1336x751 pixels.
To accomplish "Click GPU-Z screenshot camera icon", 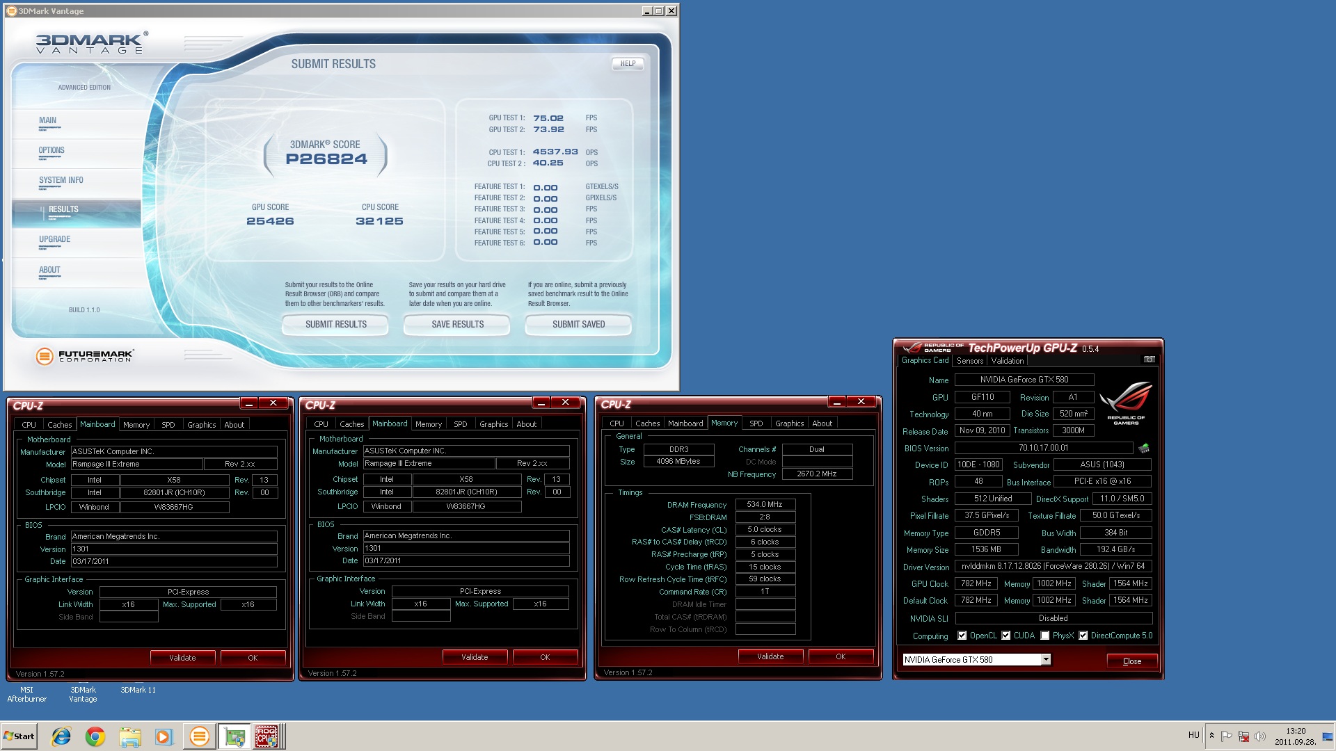I will (1149, 360).
